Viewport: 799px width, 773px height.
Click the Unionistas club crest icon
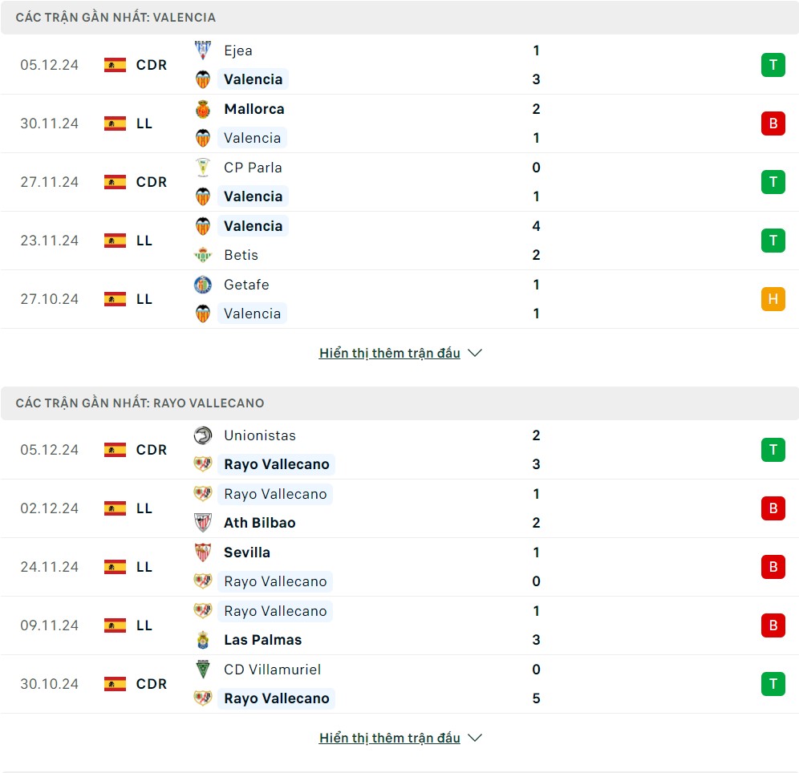[x=203, y=435]
